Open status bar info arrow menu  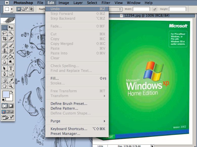[152, 146]
